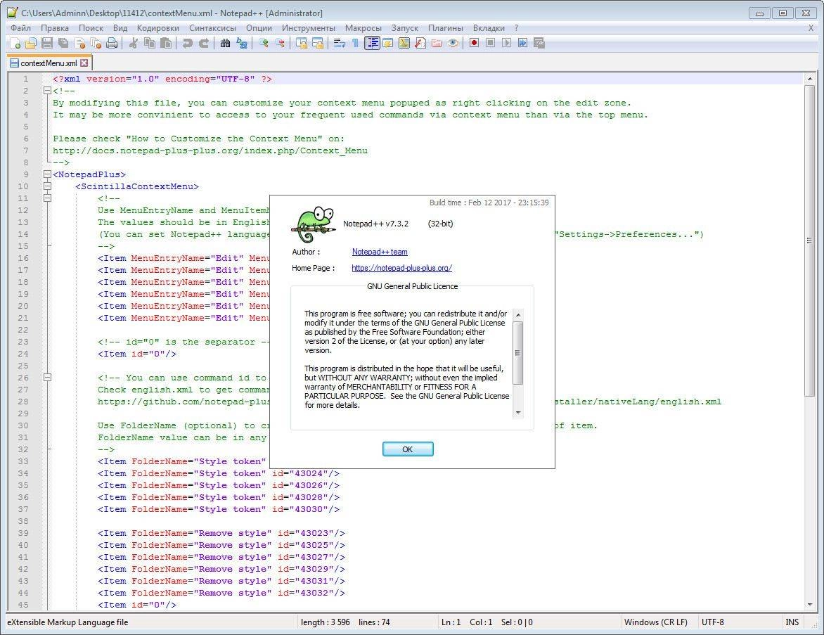Click the editor vertical scrollbar thumb

click(809, 240)
